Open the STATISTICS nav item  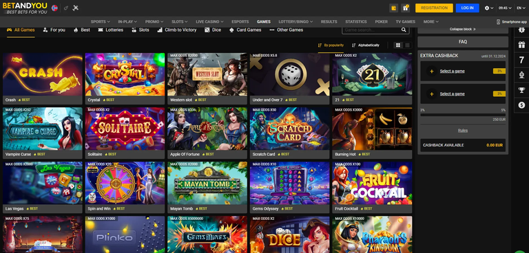[356, 21]
